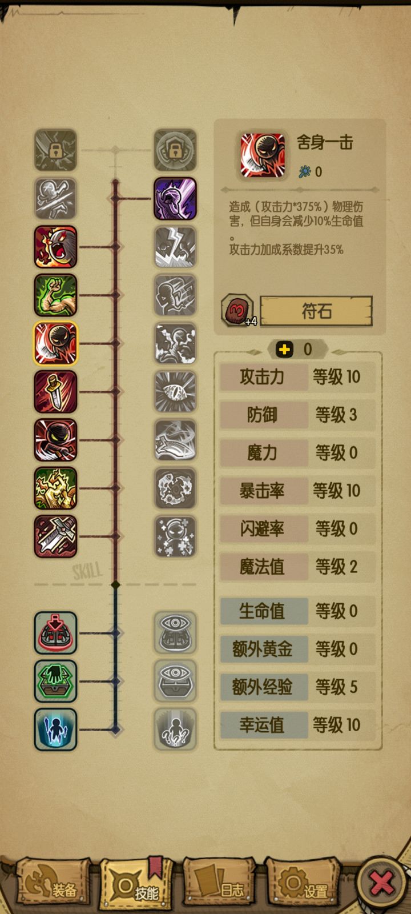Select the golden armored knight skill icon

click(x=55, y=488)
